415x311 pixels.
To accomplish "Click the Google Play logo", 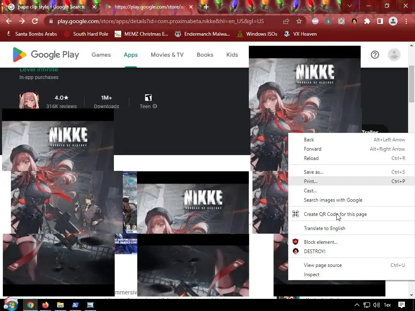I will 46,55.
